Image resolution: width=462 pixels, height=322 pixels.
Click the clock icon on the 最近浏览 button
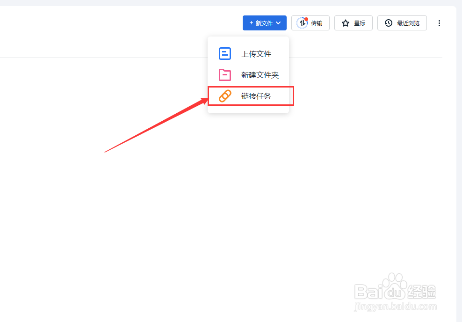388,22
